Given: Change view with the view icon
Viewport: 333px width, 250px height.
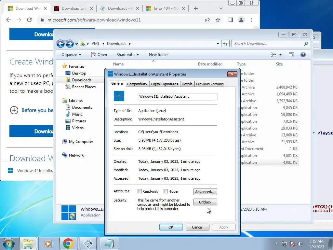Looking at the screenshot, I should [x=273, y=55].
